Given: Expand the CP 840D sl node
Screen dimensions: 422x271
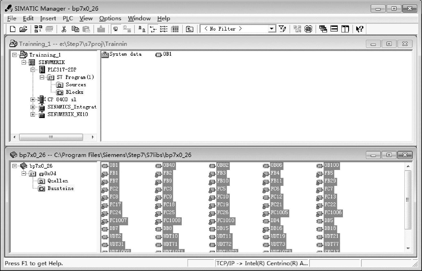Looking at the screenshot, I should [x=33, y=100].
